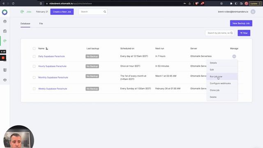Viewport: 263px width, 148px height.
Task: Click the Filter button
Action: (x=244, y=33)
